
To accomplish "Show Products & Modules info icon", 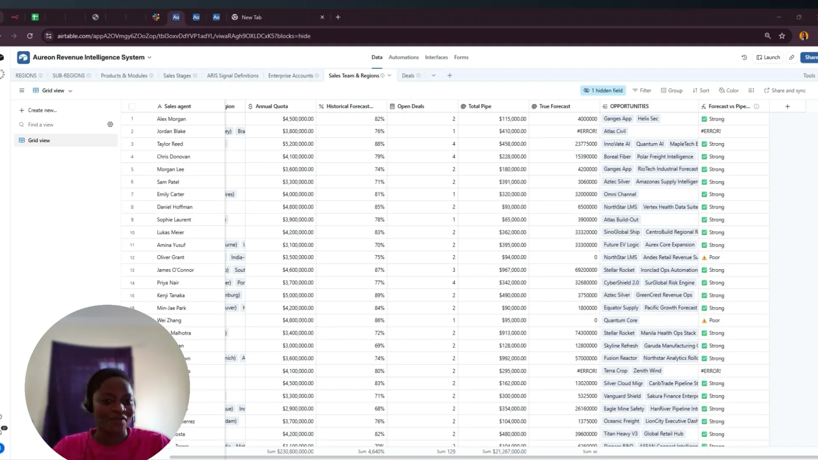I will coord(151,75).
